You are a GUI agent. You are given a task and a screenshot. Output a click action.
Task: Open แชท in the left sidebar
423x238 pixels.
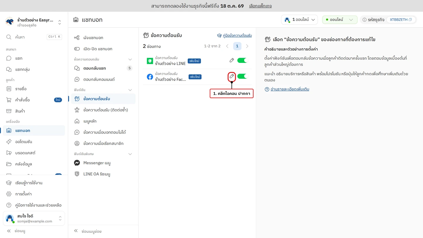[34, 58]
